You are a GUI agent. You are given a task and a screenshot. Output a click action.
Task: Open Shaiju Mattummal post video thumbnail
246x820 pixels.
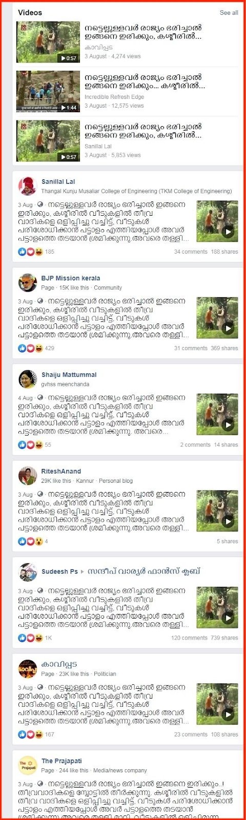point(217,415)
